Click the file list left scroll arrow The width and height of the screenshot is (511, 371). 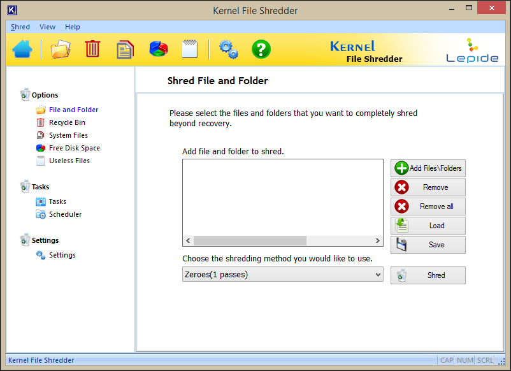click(x=188, y=241)
